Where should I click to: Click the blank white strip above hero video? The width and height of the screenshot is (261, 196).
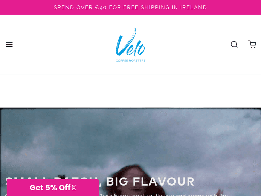pos(130,91)
